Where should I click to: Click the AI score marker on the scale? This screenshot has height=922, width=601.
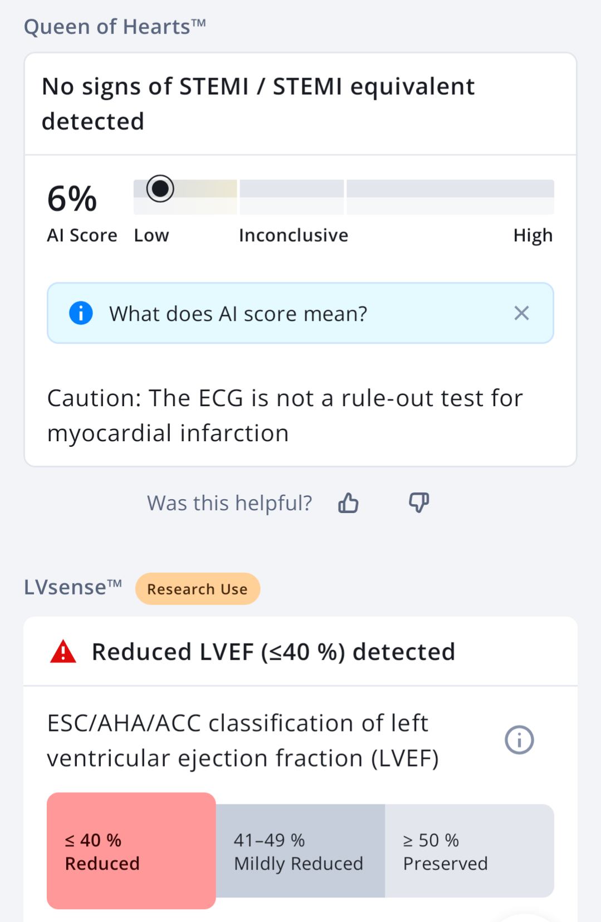pos(160,188)
